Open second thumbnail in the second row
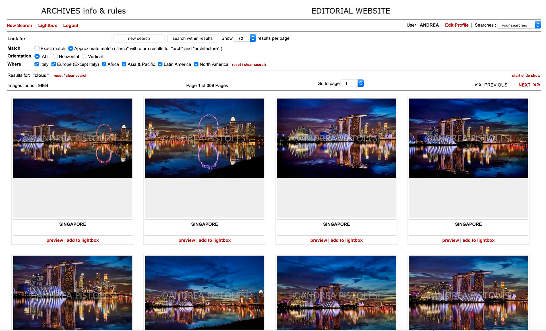The height and width of the screenshot is (331, 546). [x=204, y=293]
